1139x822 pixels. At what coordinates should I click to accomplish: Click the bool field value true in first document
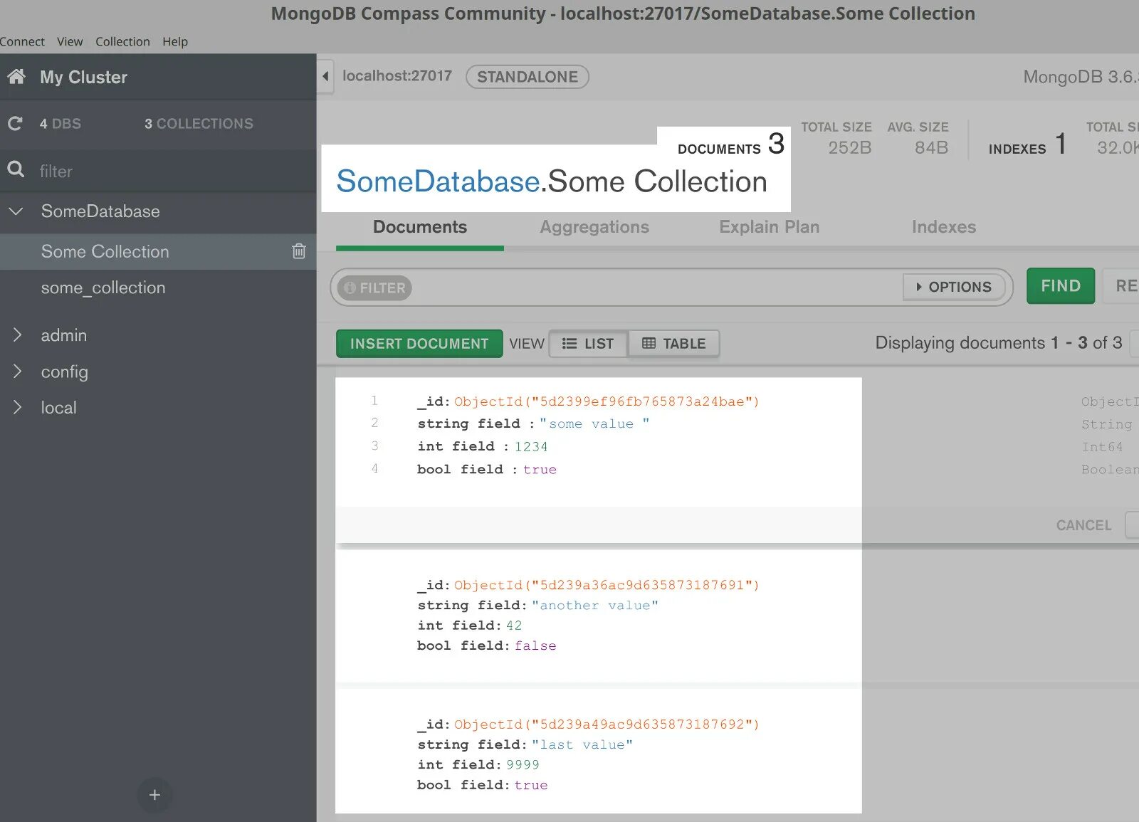pos(540,469)
